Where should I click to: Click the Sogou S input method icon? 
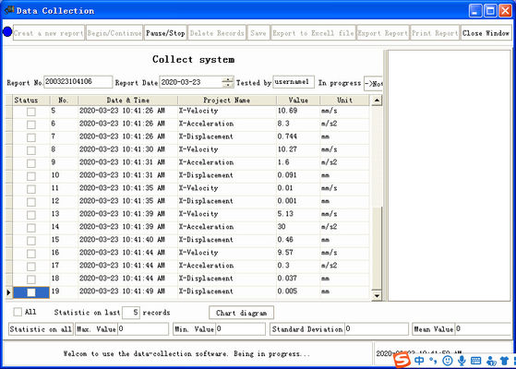click(x=402, y=360)
